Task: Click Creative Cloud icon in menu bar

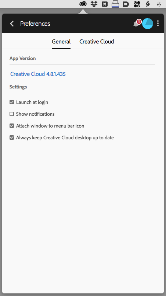Action: [x=83, y=4]
